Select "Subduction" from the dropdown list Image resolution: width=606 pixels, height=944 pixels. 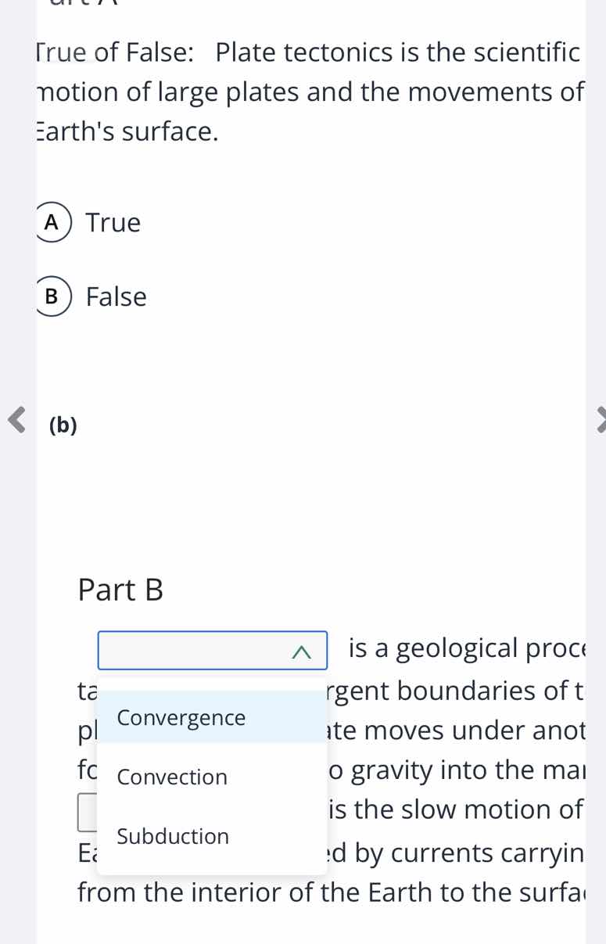click(172, 836)
